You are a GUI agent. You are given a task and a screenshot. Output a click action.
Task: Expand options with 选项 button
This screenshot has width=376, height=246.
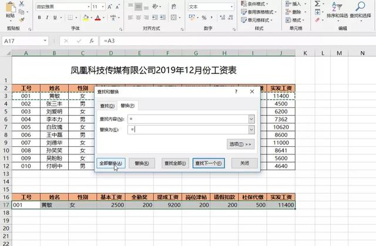click(240, 144)
